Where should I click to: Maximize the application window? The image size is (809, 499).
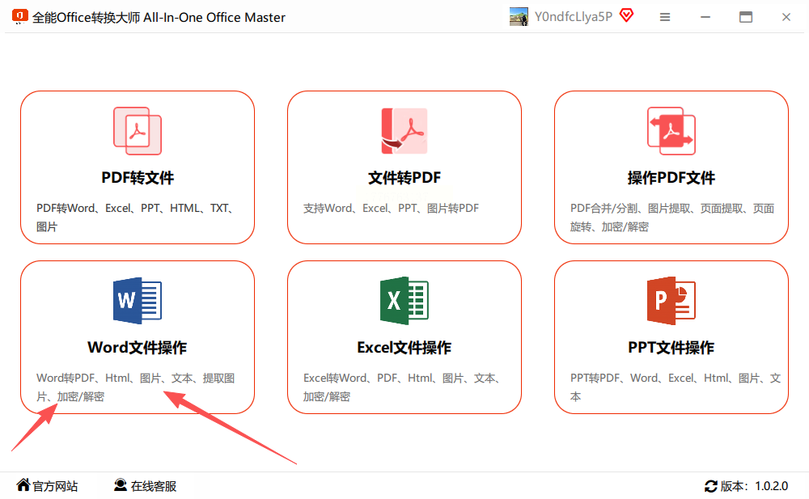[746, 17]
